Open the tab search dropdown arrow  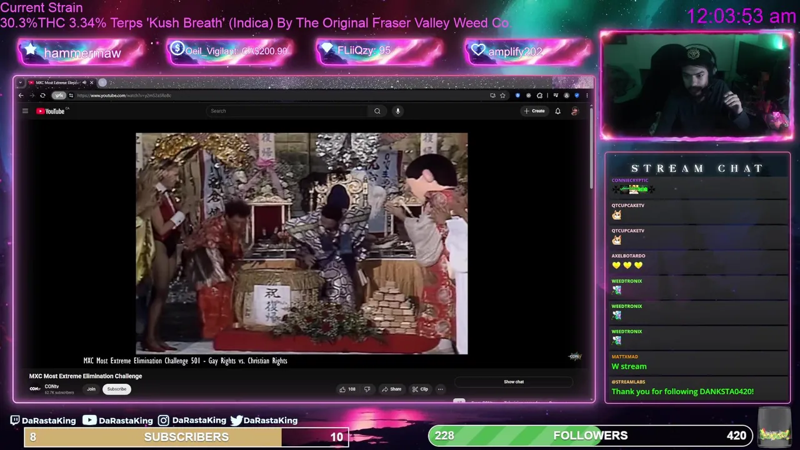point(20,82)
